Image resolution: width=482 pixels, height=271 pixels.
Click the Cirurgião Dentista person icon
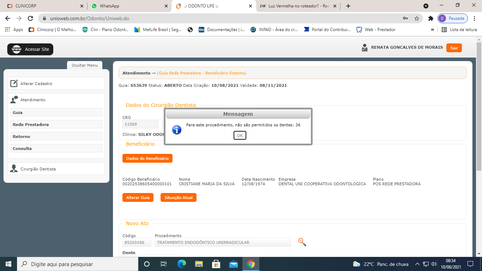(x=14, y=169)
